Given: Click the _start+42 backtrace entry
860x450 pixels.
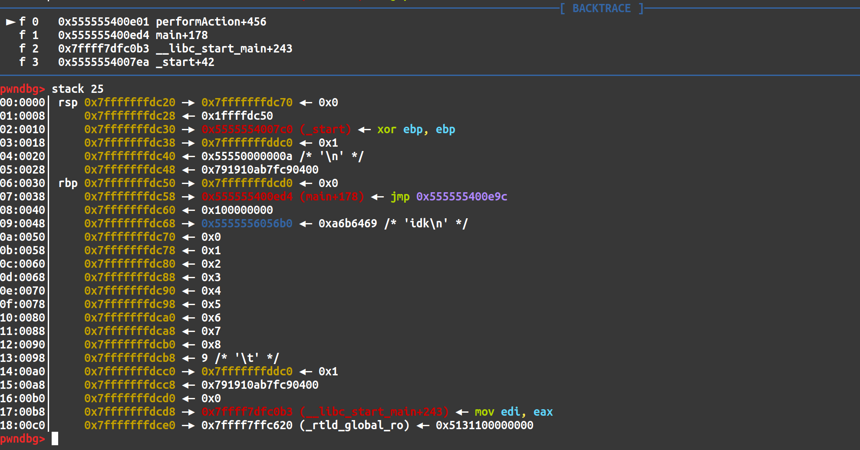Looking at the screenshot, I should (185, 62).
